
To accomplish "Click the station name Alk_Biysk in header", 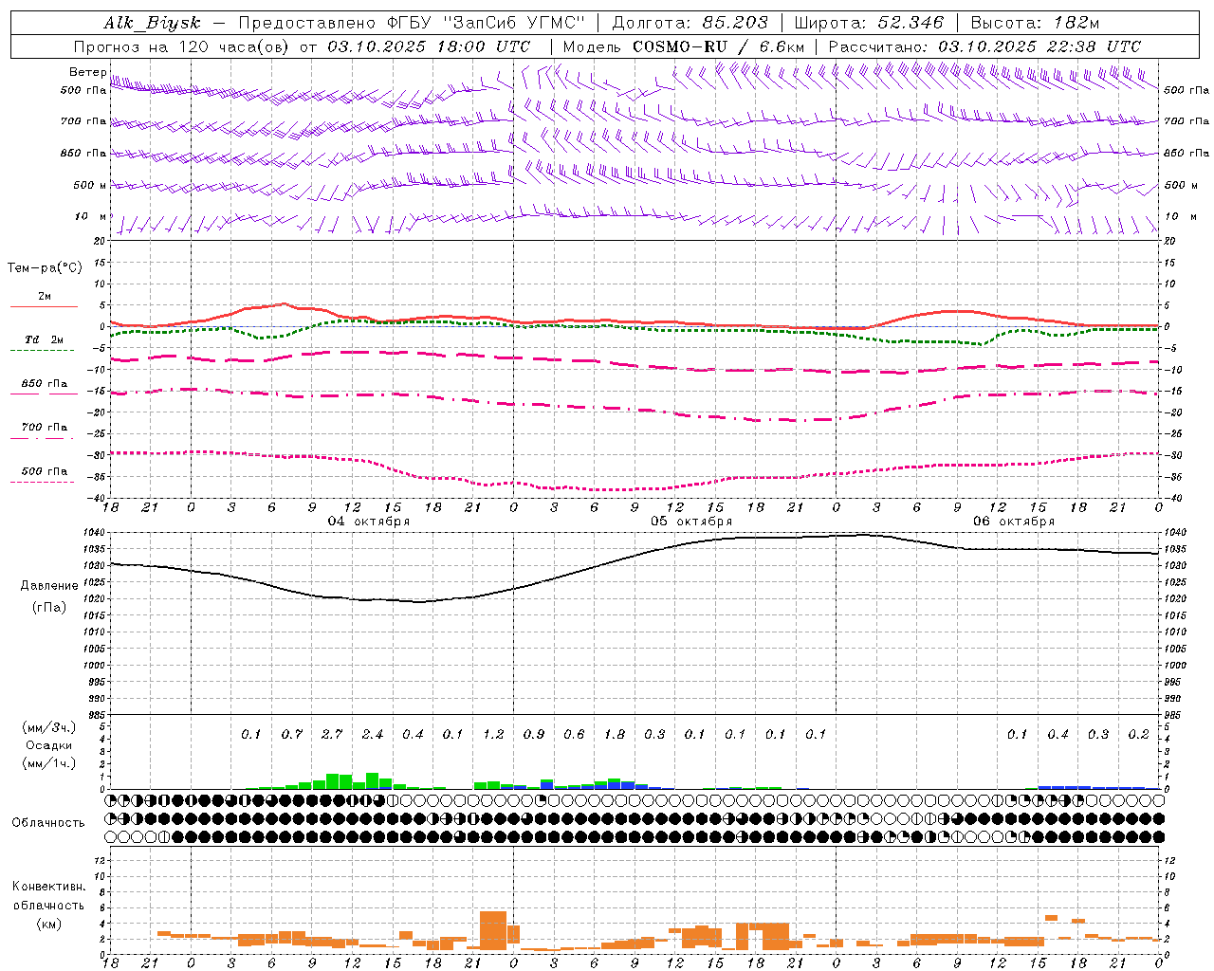I will 153,23.
